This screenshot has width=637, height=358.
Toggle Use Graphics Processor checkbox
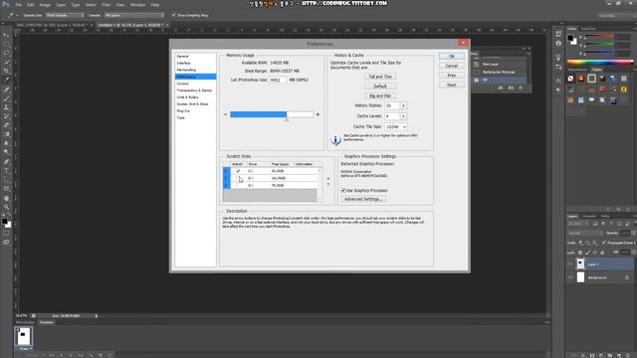342,190
